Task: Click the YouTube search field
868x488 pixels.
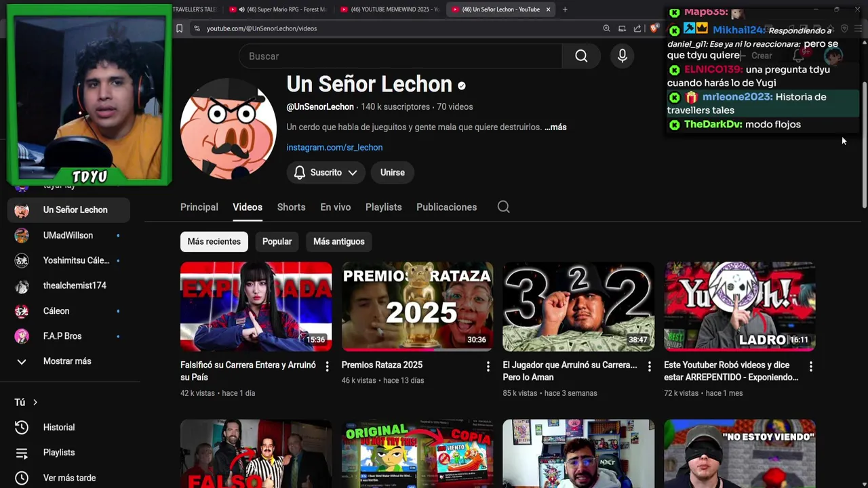Action: click(400, 56)
